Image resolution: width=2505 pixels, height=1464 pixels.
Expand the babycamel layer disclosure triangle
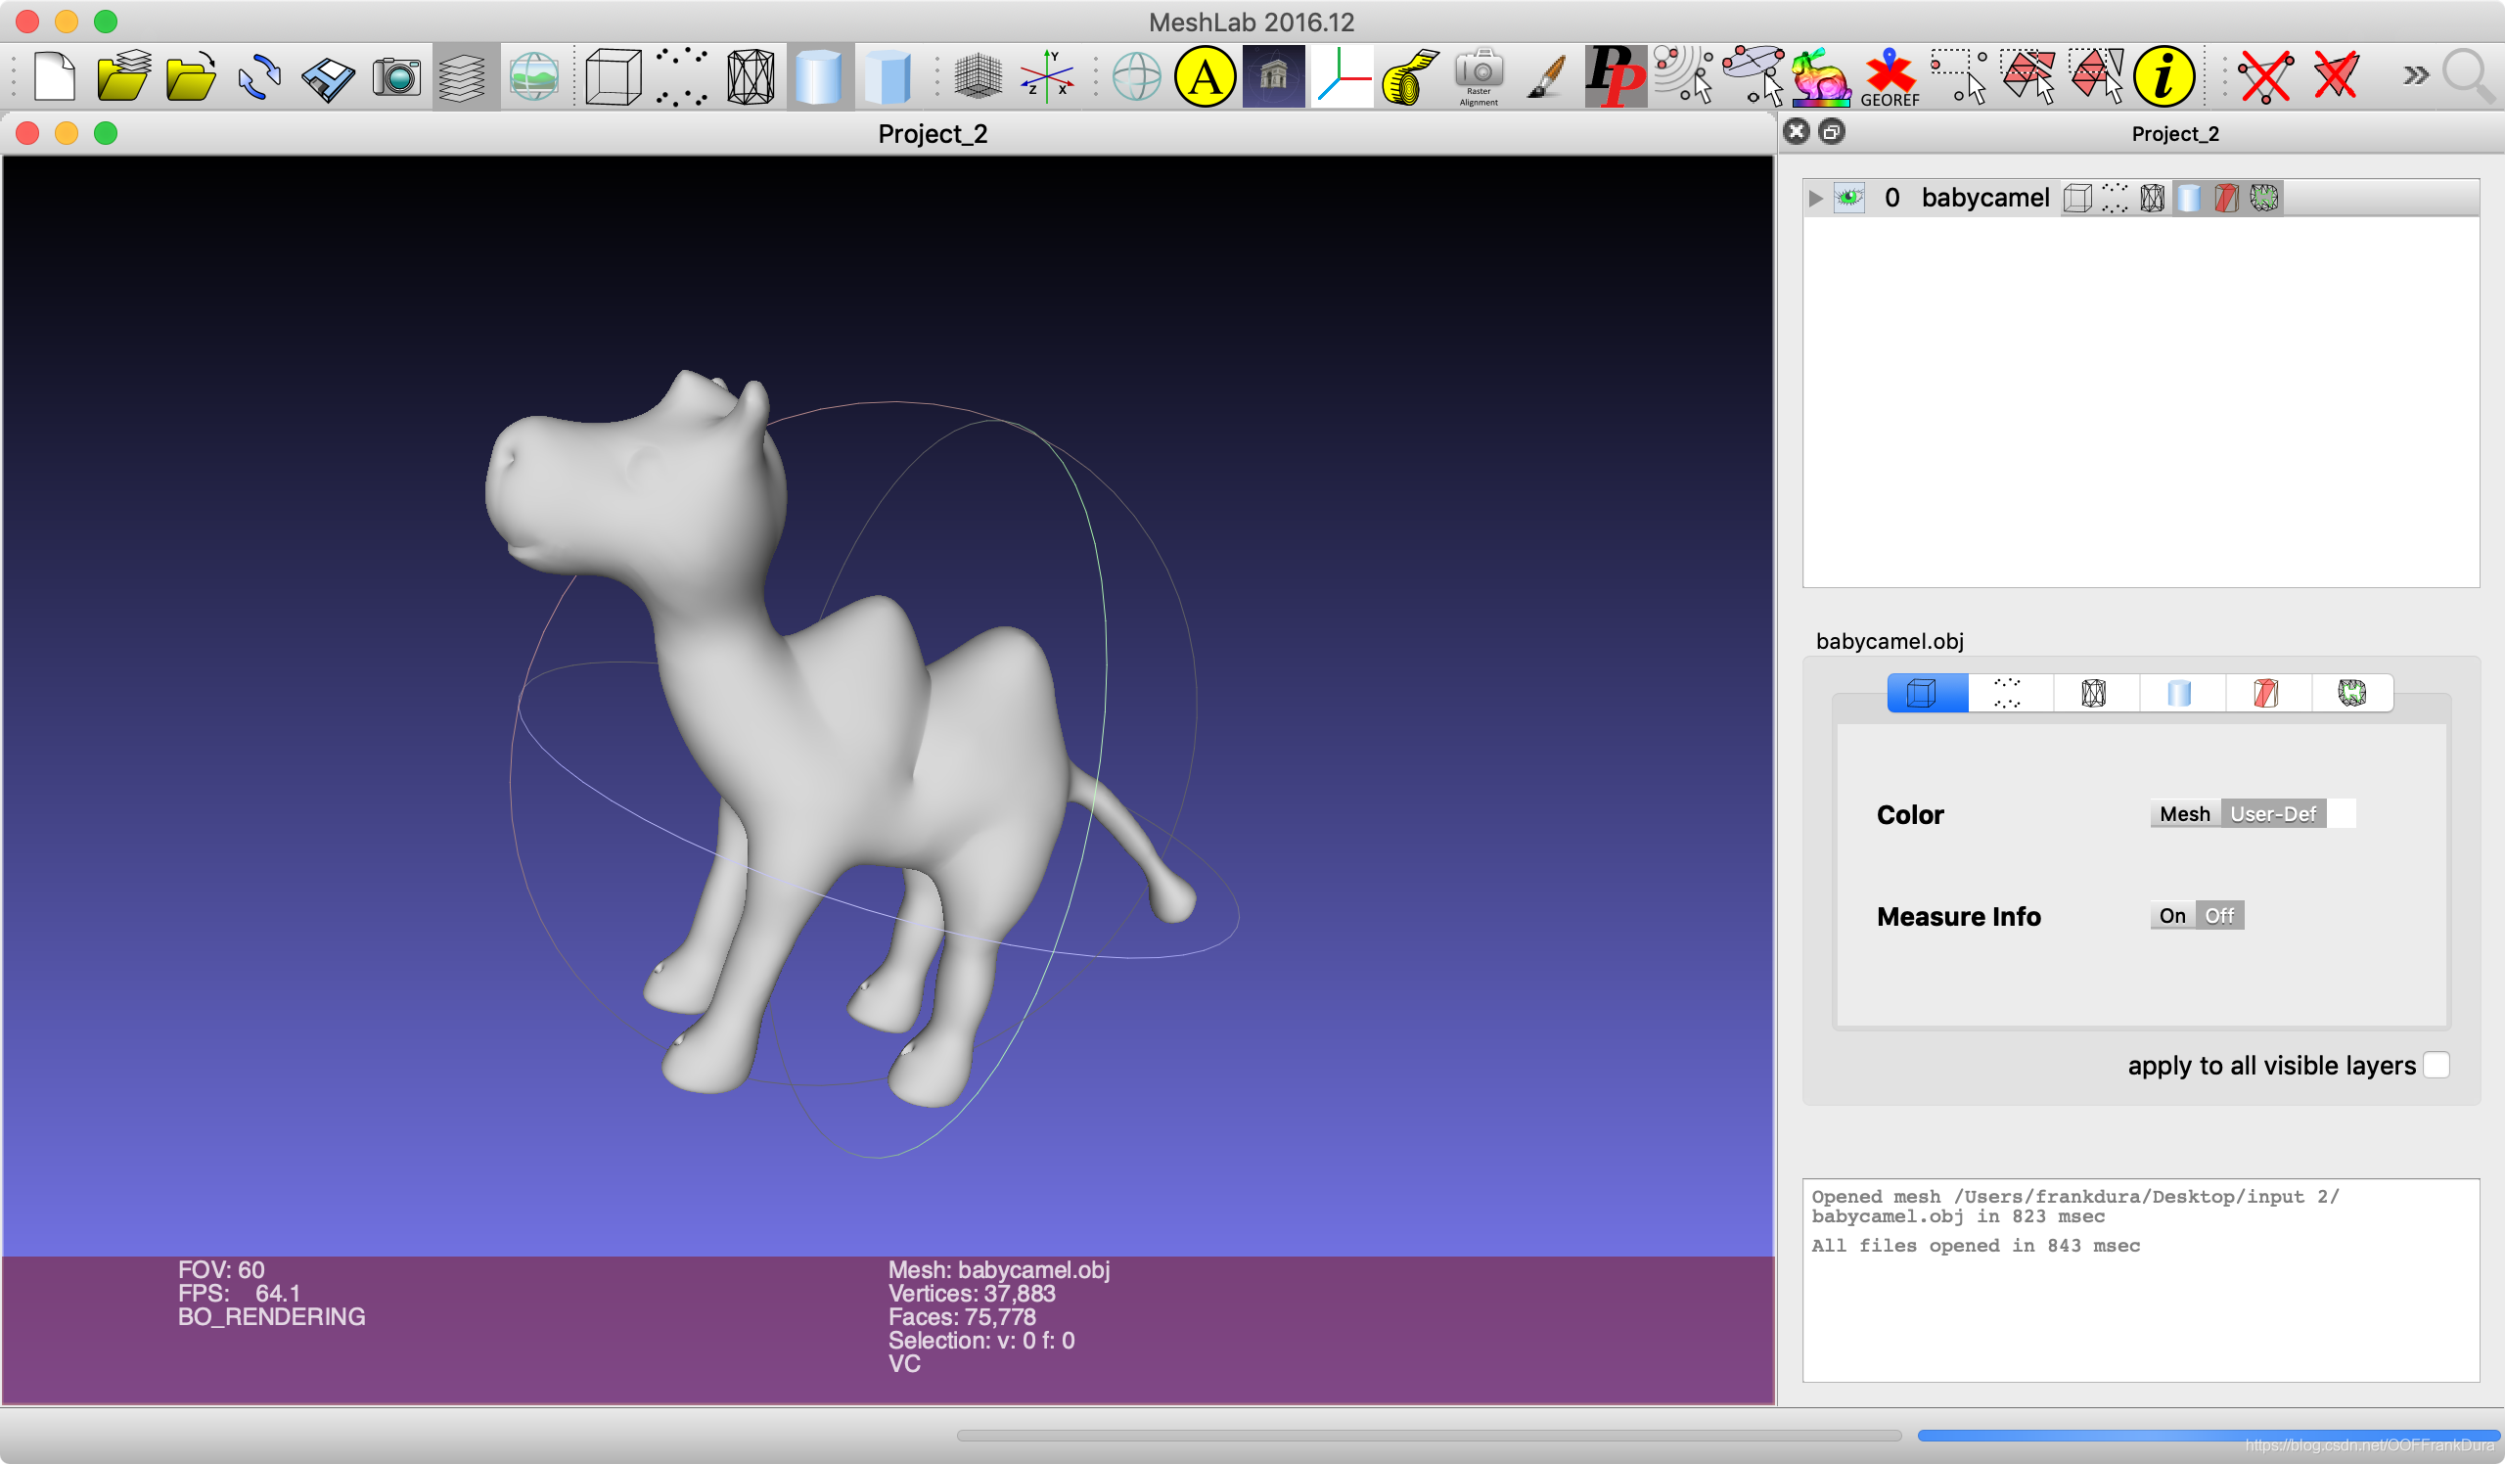click(1815, 198)
